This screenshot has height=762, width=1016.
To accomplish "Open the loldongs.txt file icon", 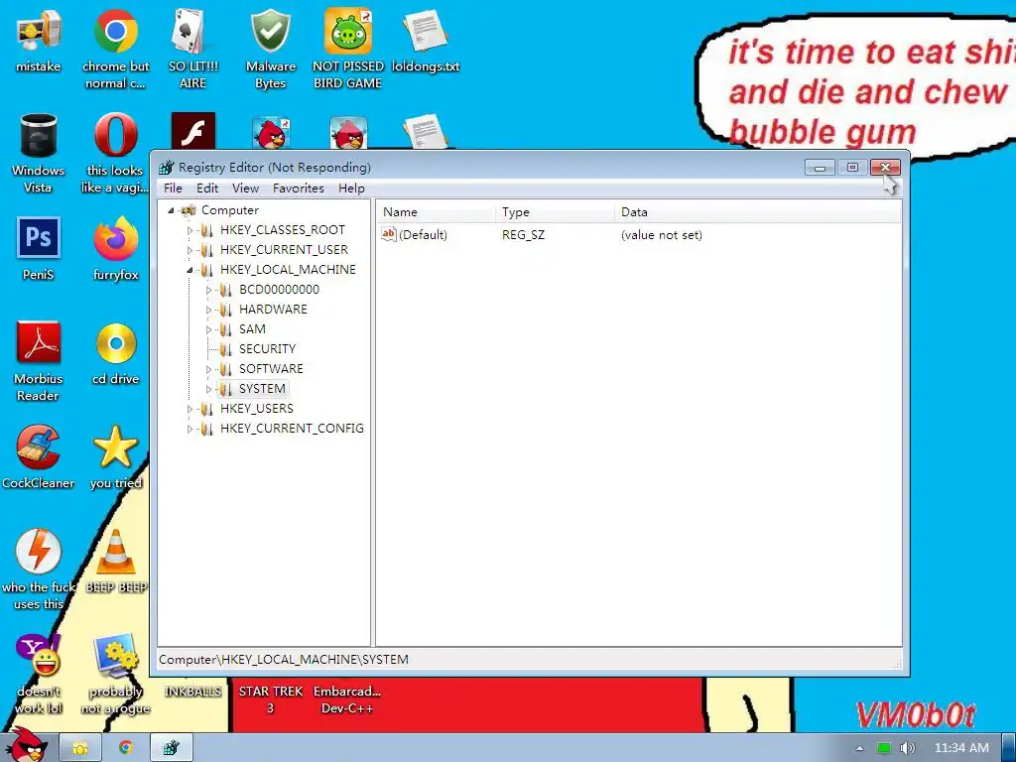I will click(425, 40).
